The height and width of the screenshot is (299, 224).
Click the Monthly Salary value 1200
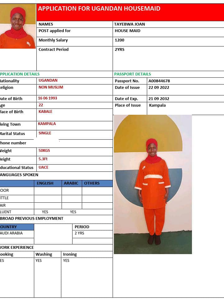click(x=119, y=40)
